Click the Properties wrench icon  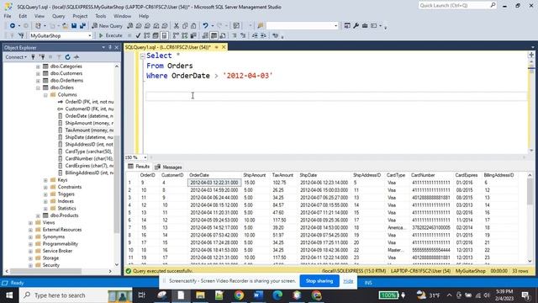pyautogui.click(x=356, y=26)
